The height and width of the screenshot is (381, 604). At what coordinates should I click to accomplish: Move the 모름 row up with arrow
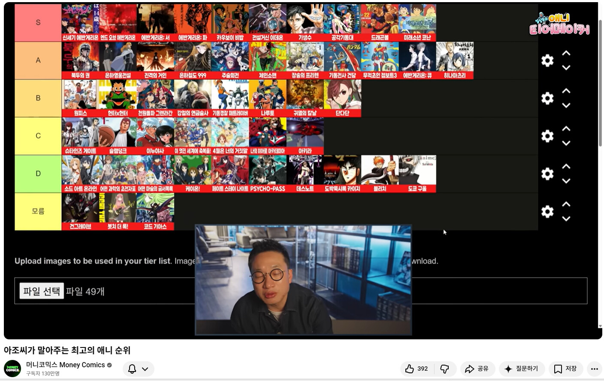[566, 204]
